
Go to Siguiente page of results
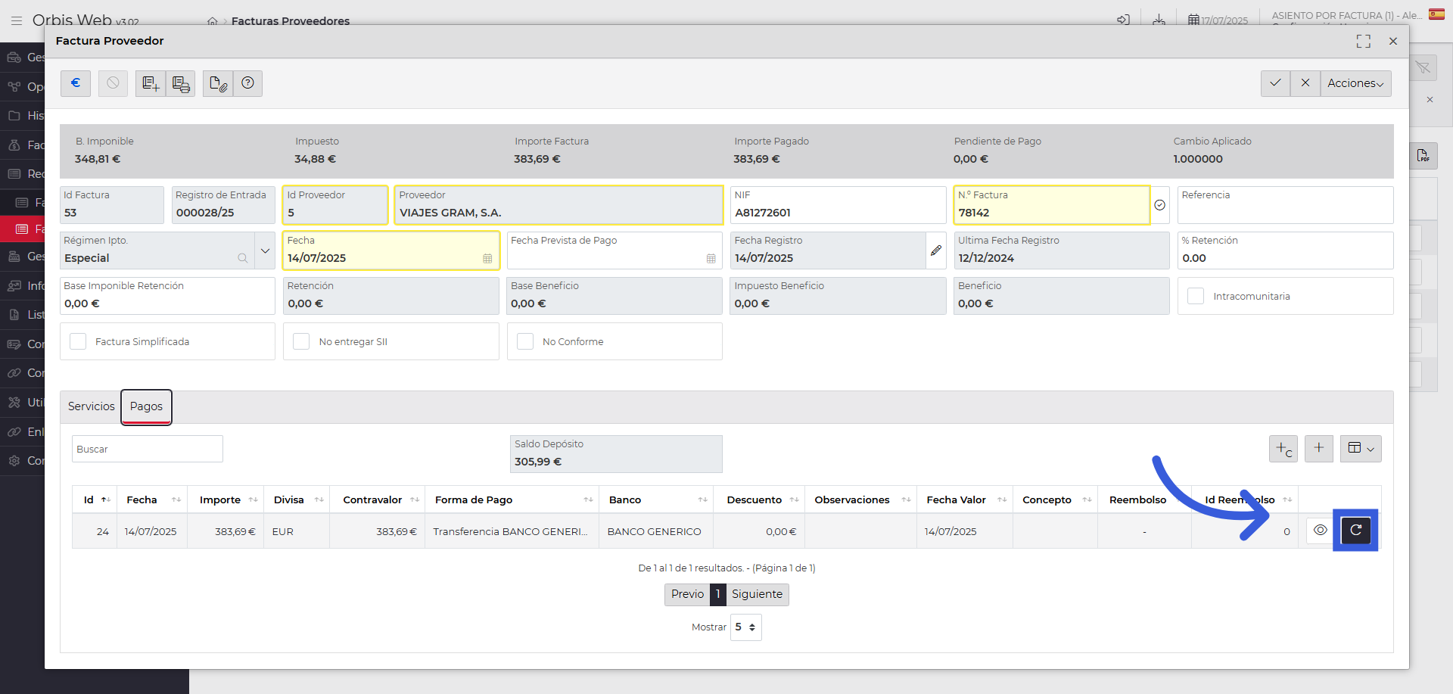coord(757,594)
